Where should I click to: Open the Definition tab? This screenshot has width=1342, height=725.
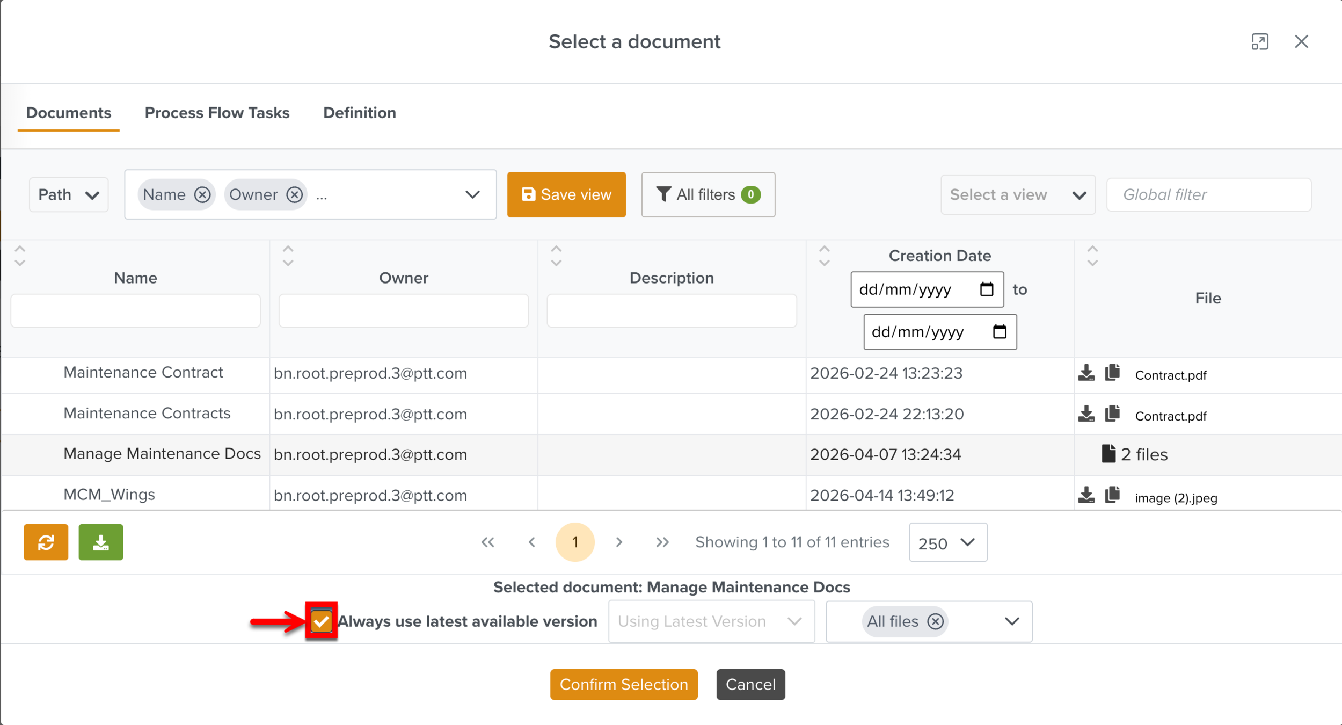[x=359, y=113]
